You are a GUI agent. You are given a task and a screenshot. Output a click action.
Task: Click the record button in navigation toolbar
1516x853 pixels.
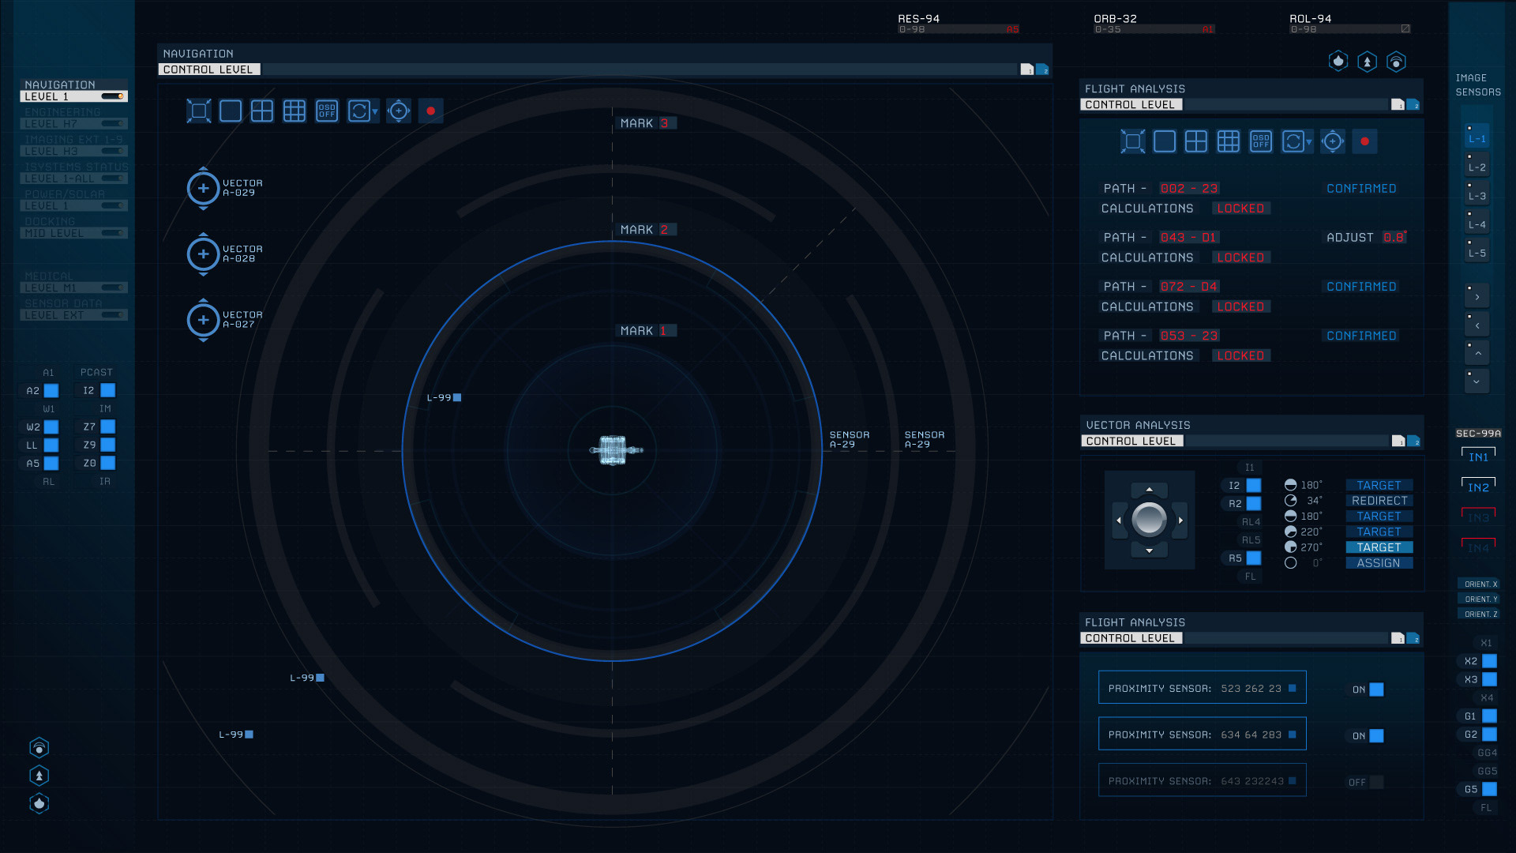[430, 111]
